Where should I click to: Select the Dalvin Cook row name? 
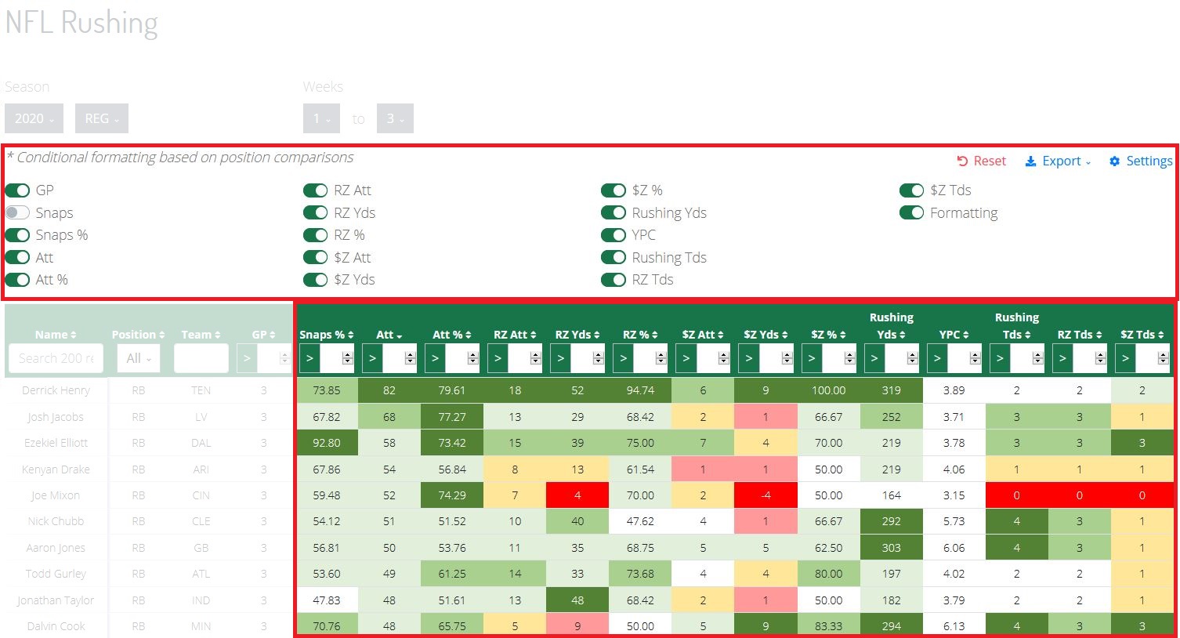click(x=56, y=626)
